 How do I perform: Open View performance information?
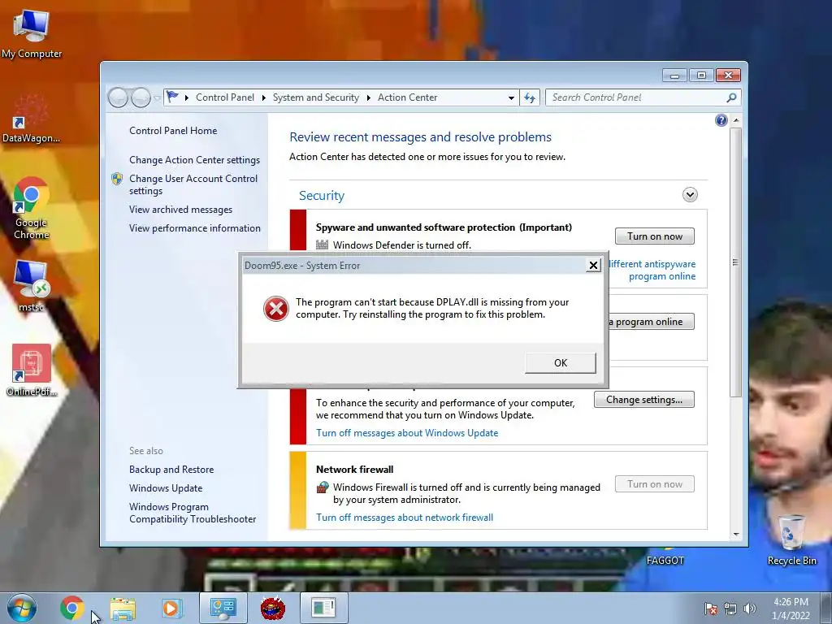[x=195, y=228]
